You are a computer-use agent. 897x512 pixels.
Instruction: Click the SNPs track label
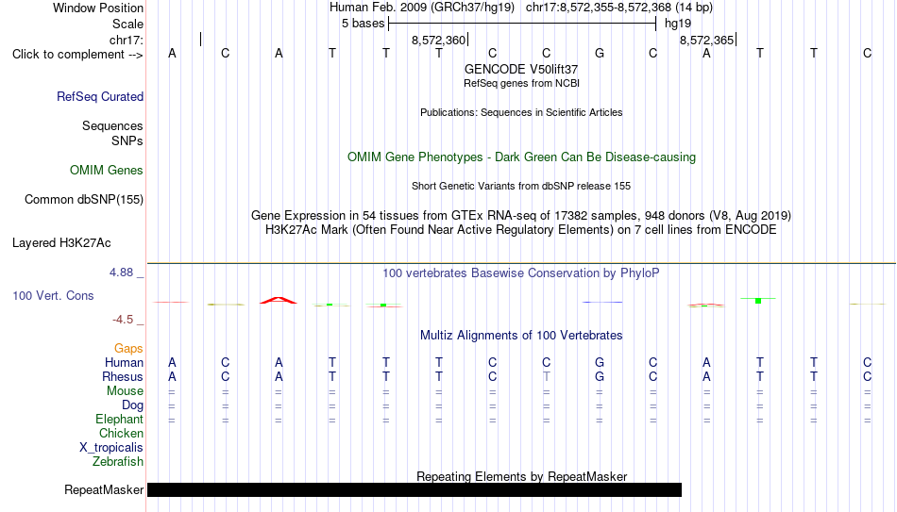pos(127,140)
